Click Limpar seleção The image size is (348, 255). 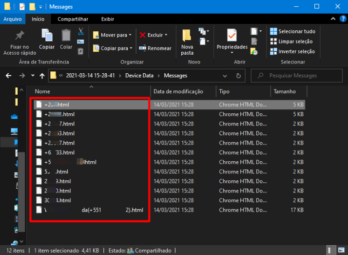[292, 42]
